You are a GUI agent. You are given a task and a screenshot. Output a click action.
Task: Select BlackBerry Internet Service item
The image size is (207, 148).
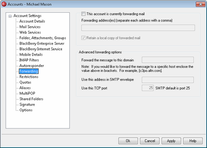41,49
